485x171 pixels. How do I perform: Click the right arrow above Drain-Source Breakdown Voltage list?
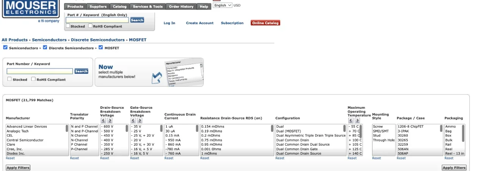click(110, 121)
